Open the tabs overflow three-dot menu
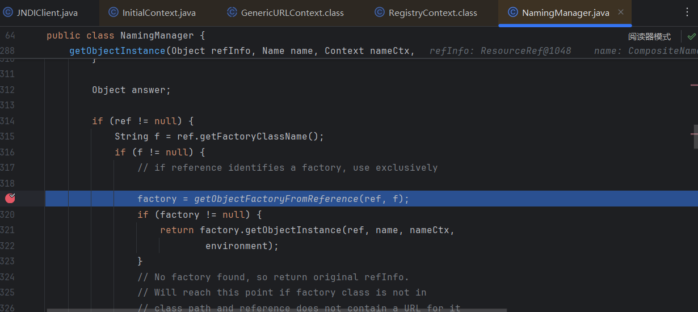Image resolution: width=698 pixels, height=312 pixels. pos(688,12)
